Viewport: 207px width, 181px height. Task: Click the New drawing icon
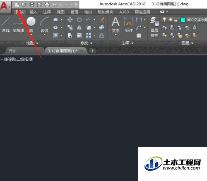pos(17,5)
